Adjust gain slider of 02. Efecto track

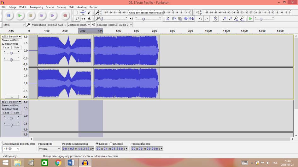(11, 53)
